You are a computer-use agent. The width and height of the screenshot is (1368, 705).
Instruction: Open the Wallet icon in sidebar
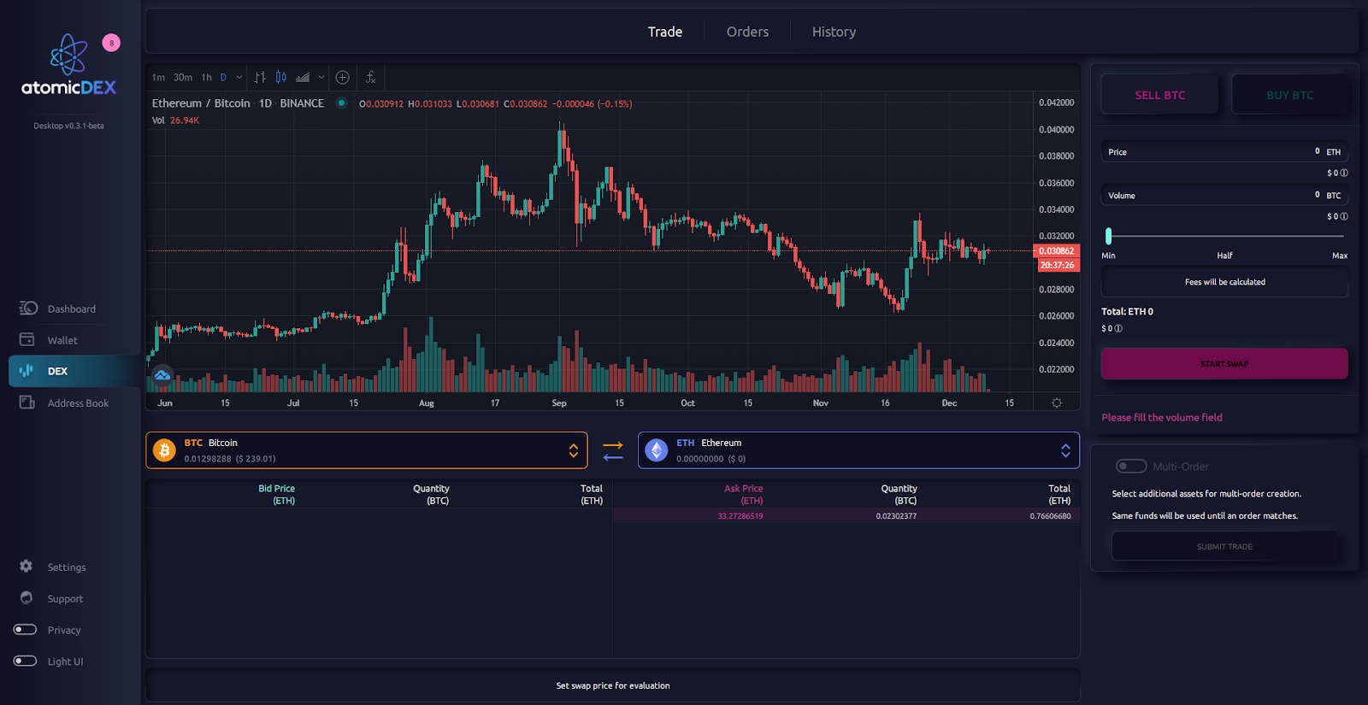[x=27, y=340]
